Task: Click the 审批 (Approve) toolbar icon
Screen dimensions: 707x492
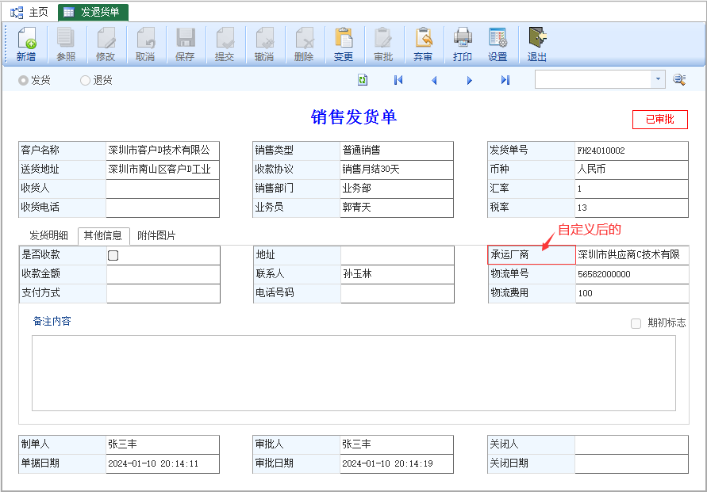Action: [383, 38]
